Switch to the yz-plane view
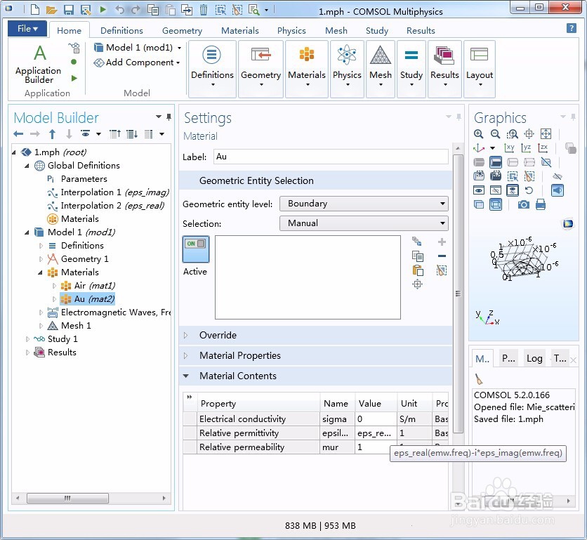This screenshot has width=587, height=540. pyautogui.click(x=526, y=148)
